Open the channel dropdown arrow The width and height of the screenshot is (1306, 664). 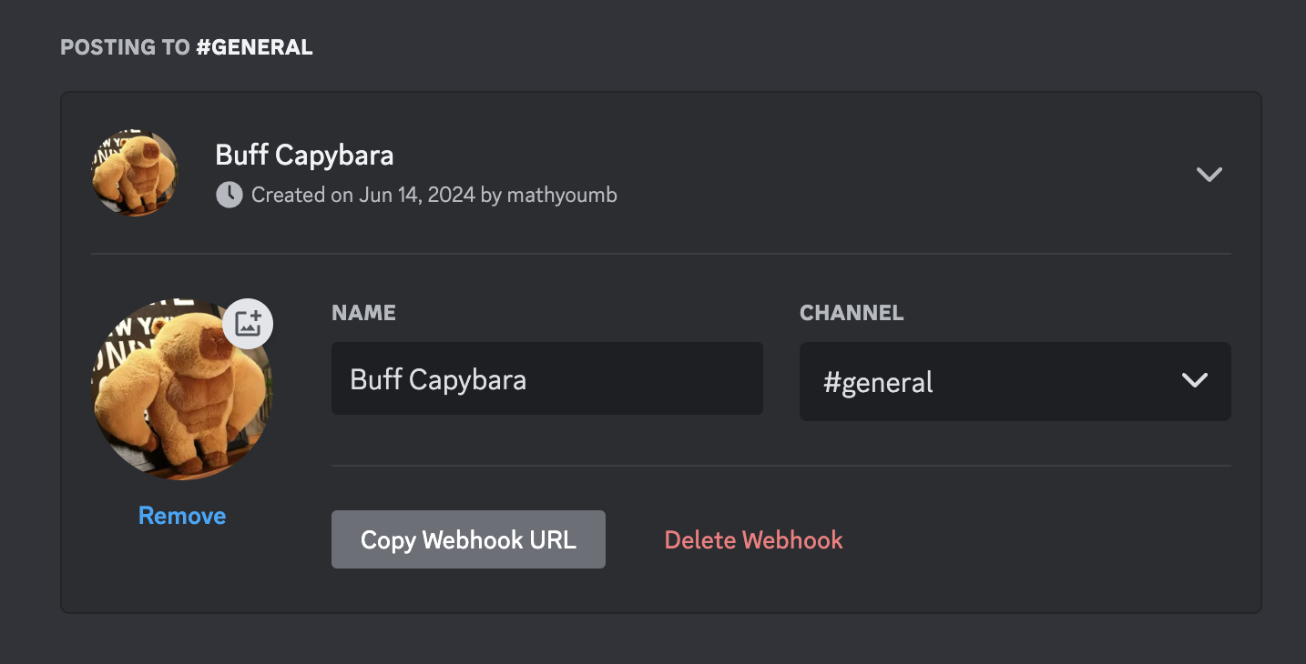1194,380
